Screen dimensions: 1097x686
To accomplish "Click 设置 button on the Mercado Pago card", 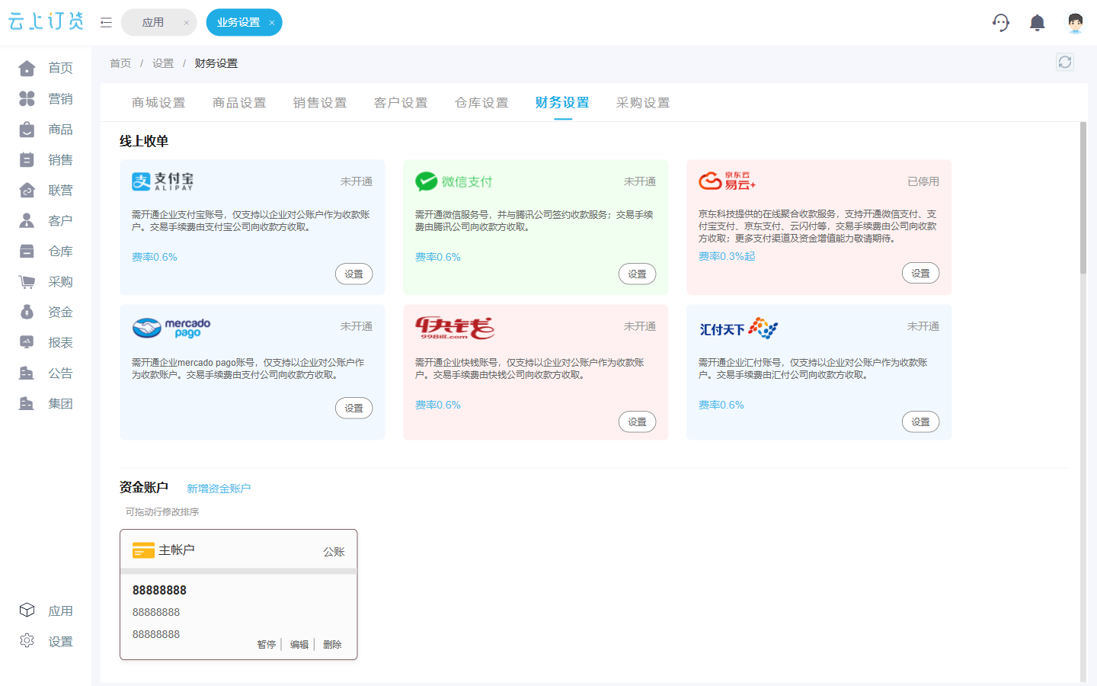I will point(353,409).
